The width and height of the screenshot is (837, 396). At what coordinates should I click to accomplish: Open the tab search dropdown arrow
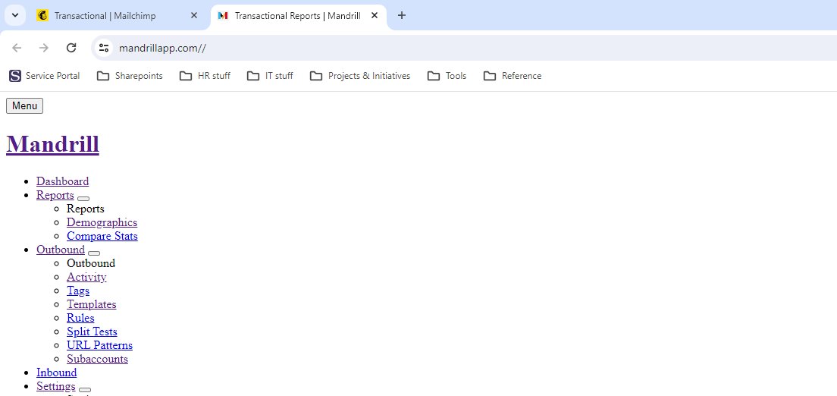[15, 15]
